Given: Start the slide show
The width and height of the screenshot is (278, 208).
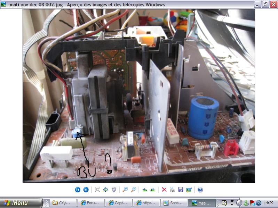Looking at the screenshot, I should (114, 190).
